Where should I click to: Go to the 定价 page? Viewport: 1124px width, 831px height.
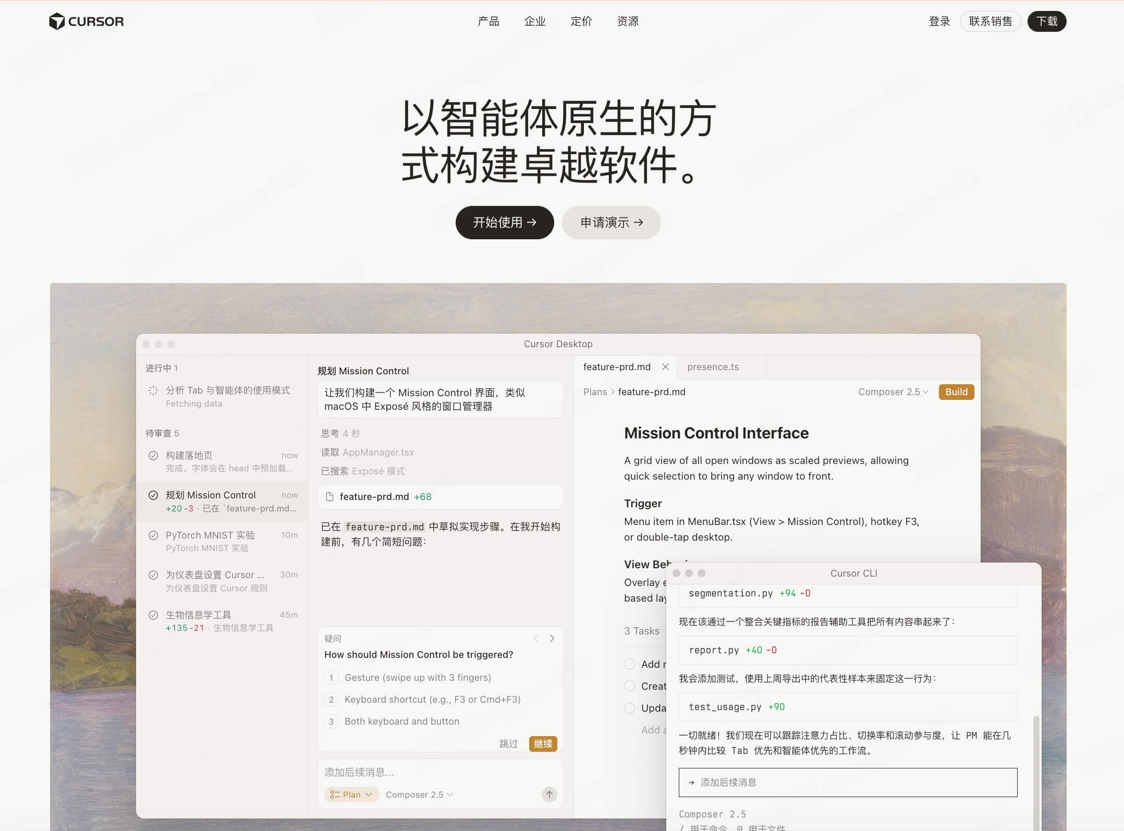pos(581,21)
